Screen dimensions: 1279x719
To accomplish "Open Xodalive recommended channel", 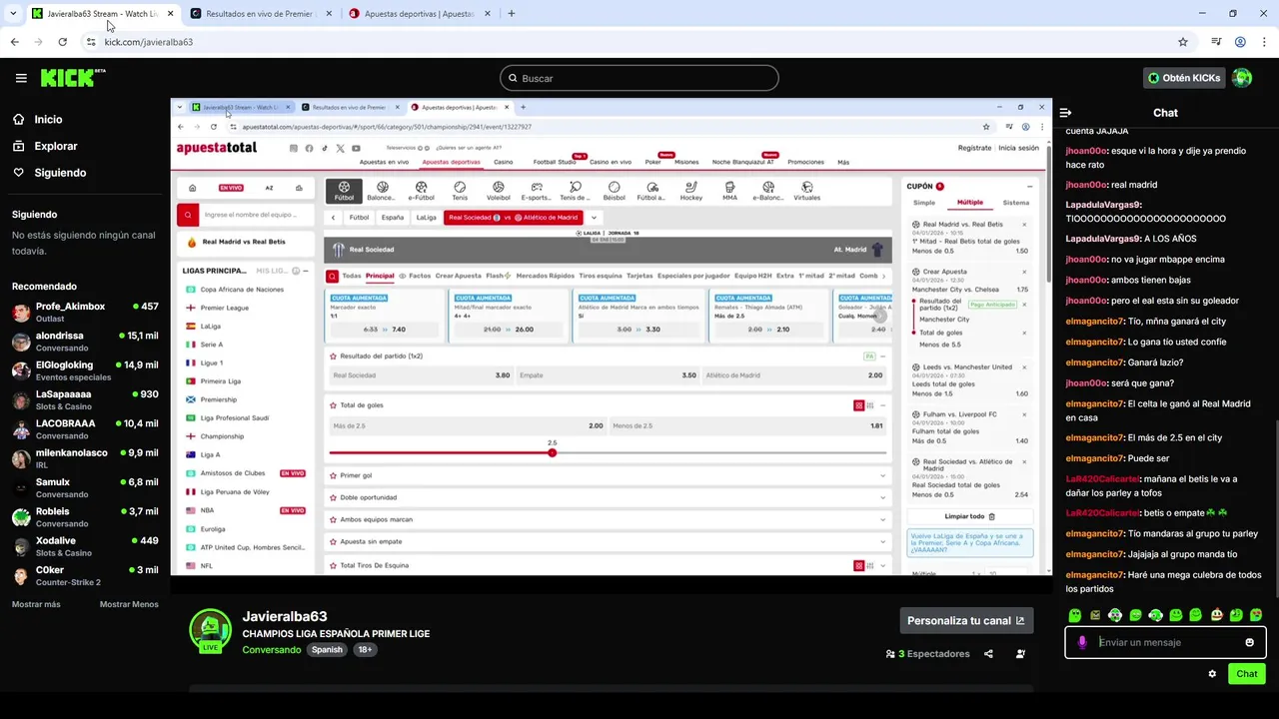I will click(85, 546).
